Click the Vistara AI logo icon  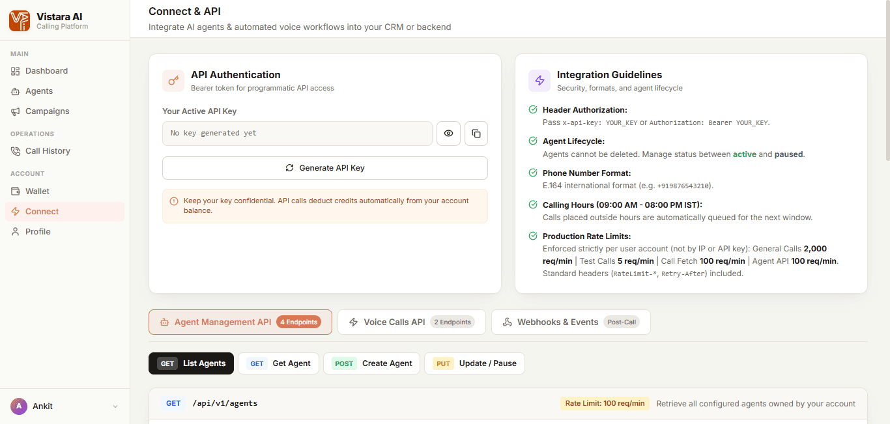(20, 21)
